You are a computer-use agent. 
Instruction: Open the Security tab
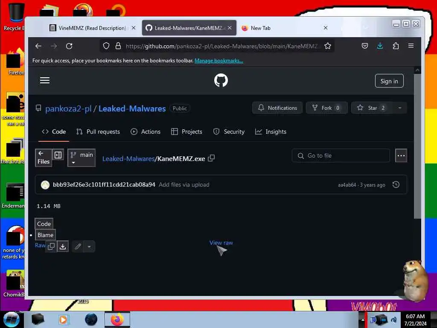tap(229, 132)
